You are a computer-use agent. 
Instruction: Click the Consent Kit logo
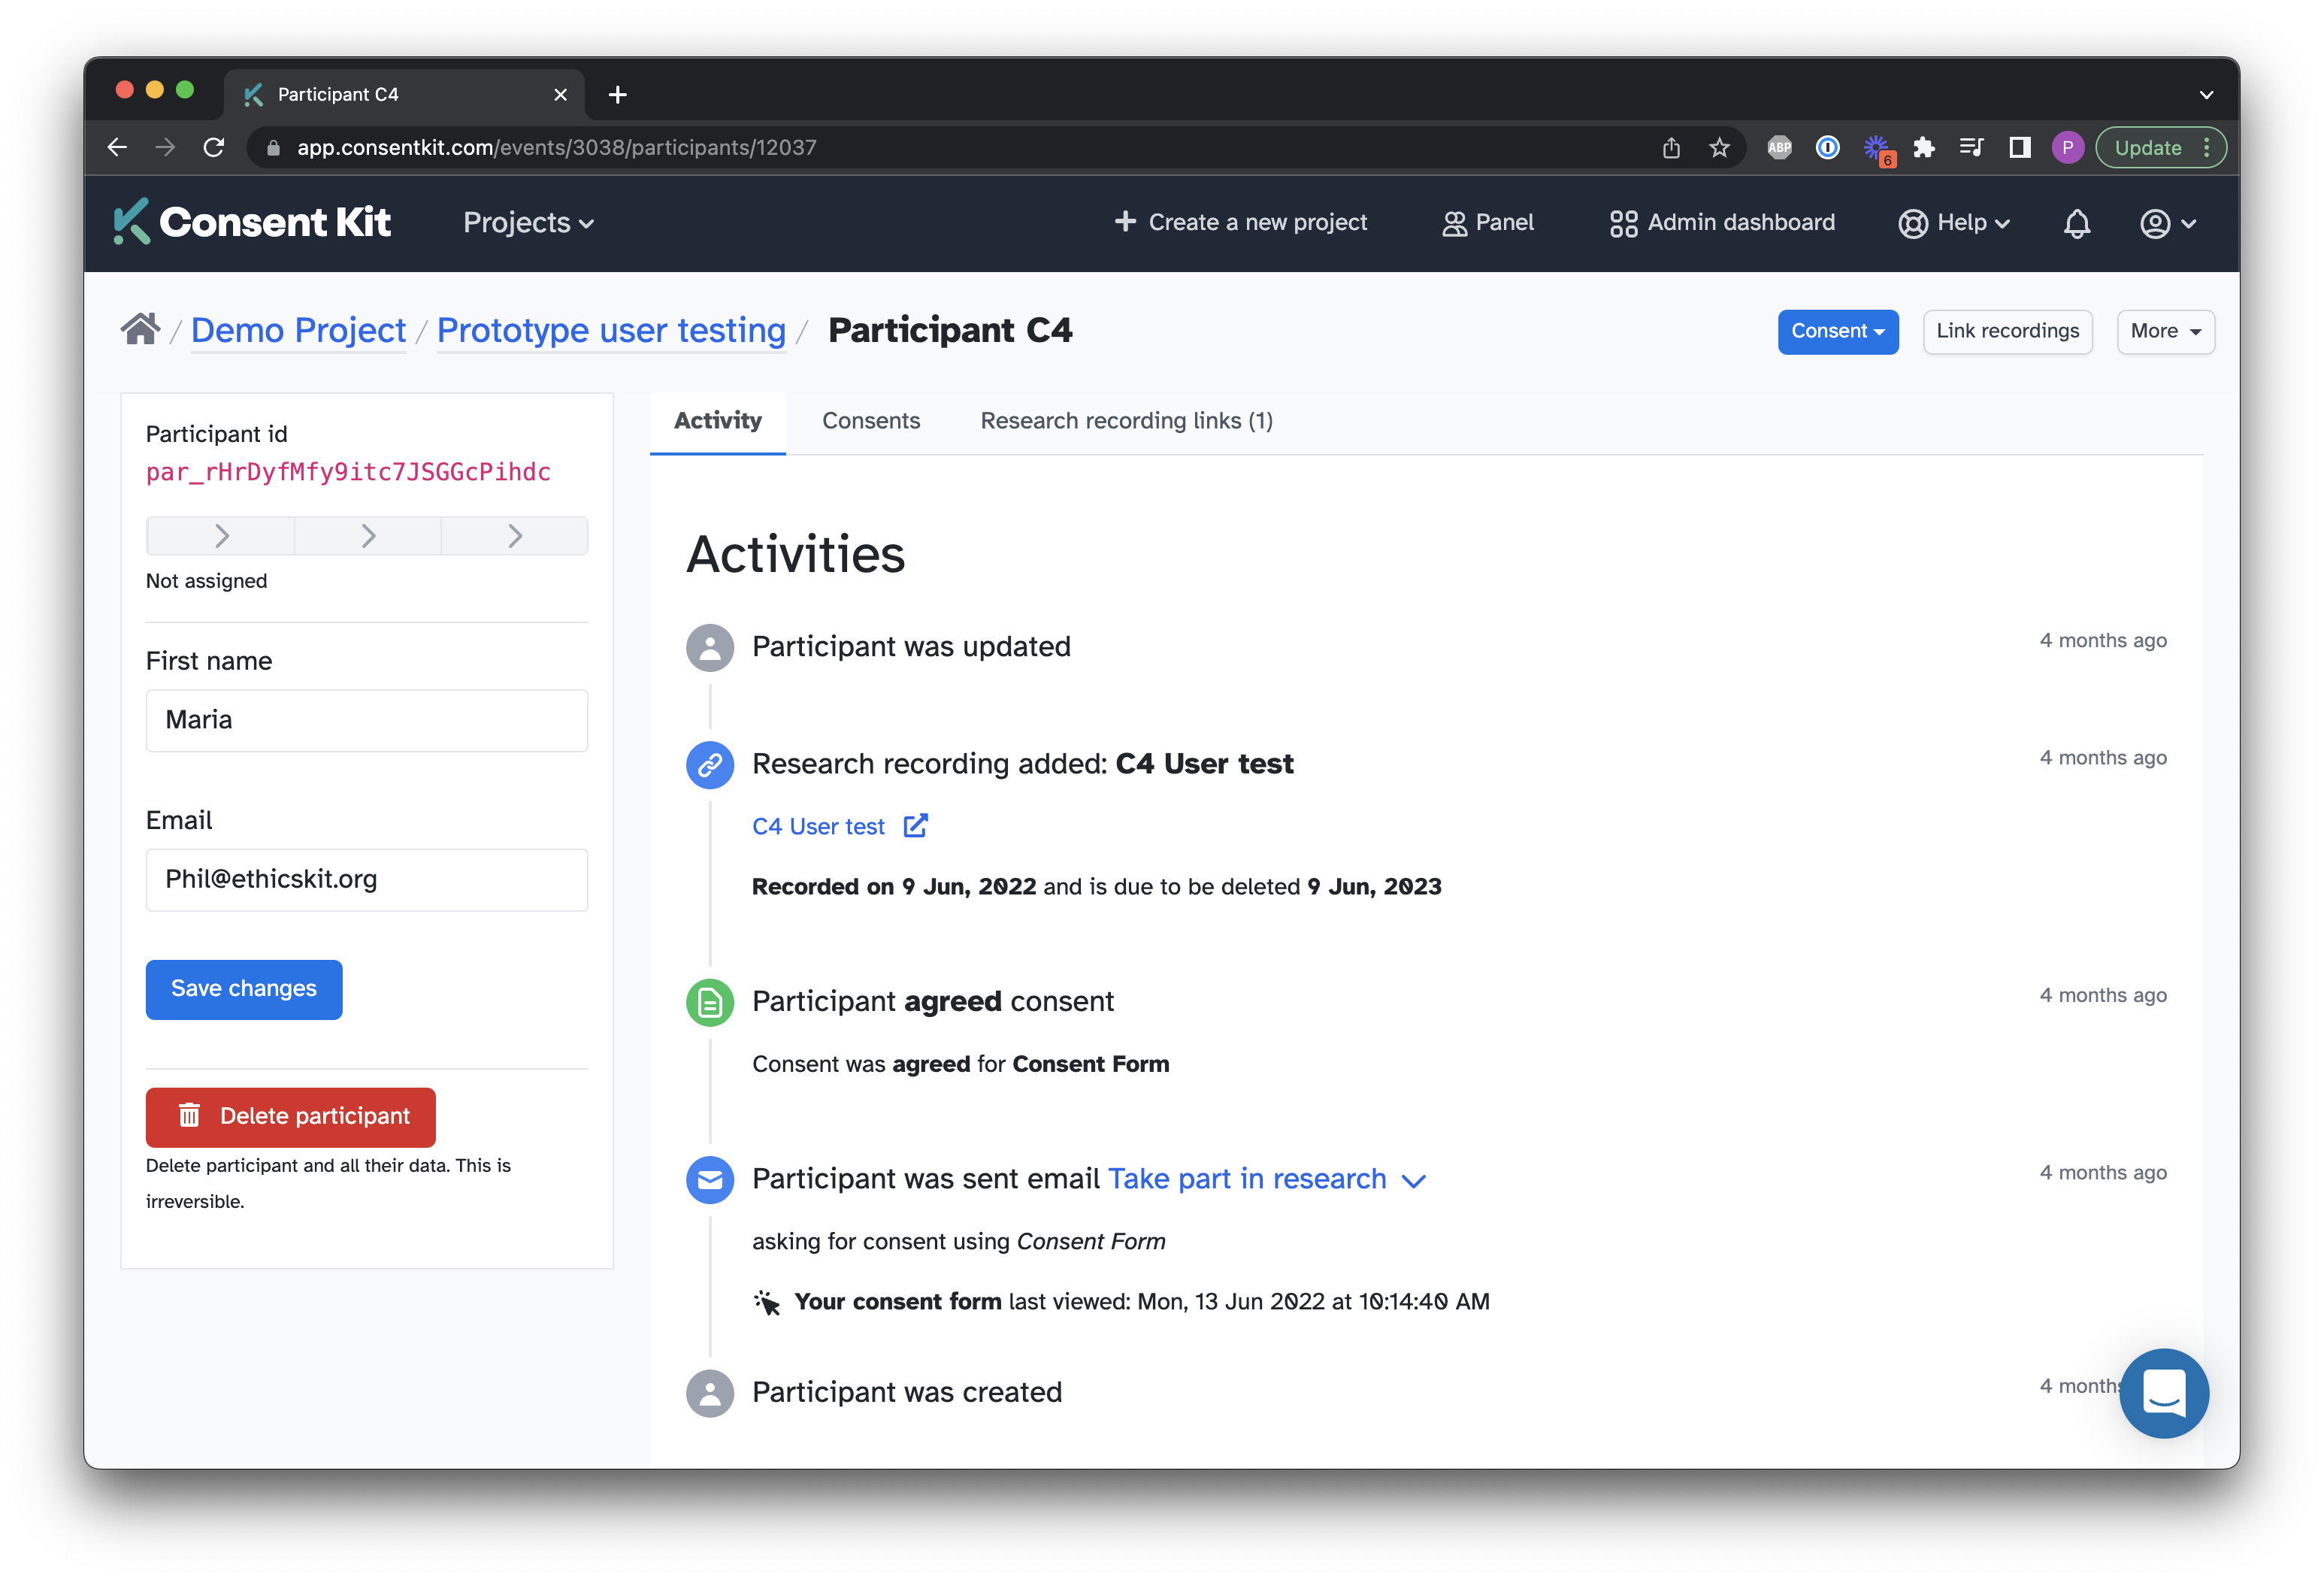[252, 222]
